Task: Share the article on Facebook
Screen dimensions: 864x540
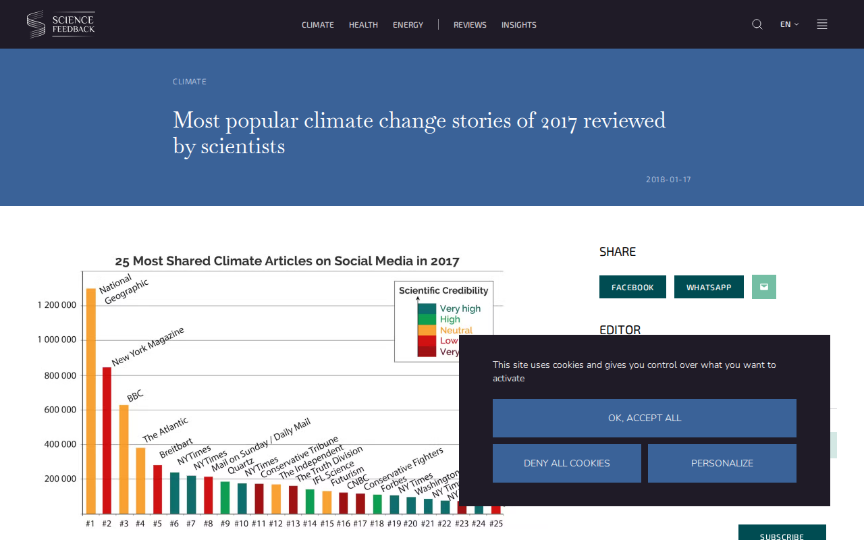Action: (x=632, y=287)
